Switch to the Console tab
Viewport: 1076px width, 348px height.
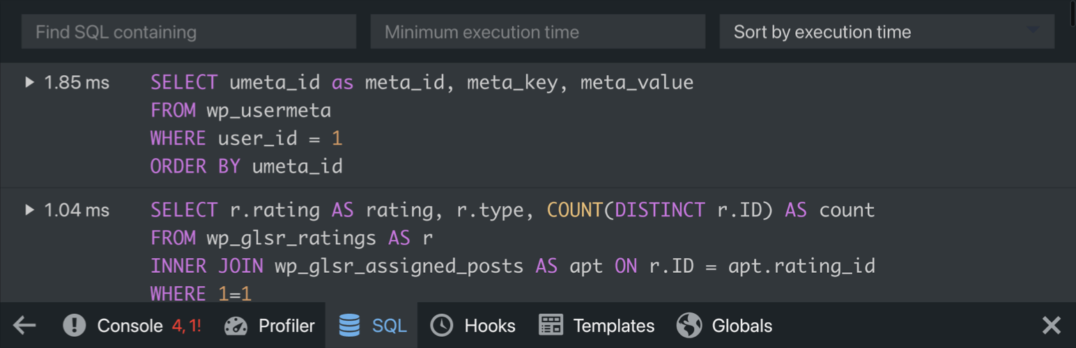pyautogui.click(x=130, y=326)
